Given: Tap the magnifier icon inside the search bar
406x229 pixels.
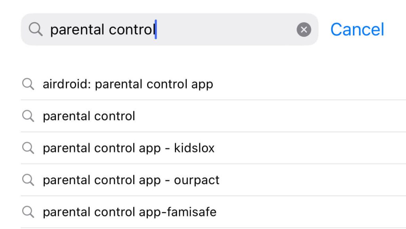Looking at the screenshot, I should (x=36, y=29).
